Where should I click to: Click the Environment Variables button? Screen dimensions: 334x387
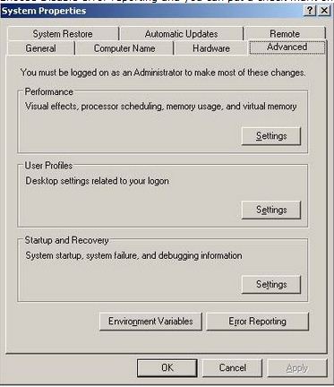[150, 322]
